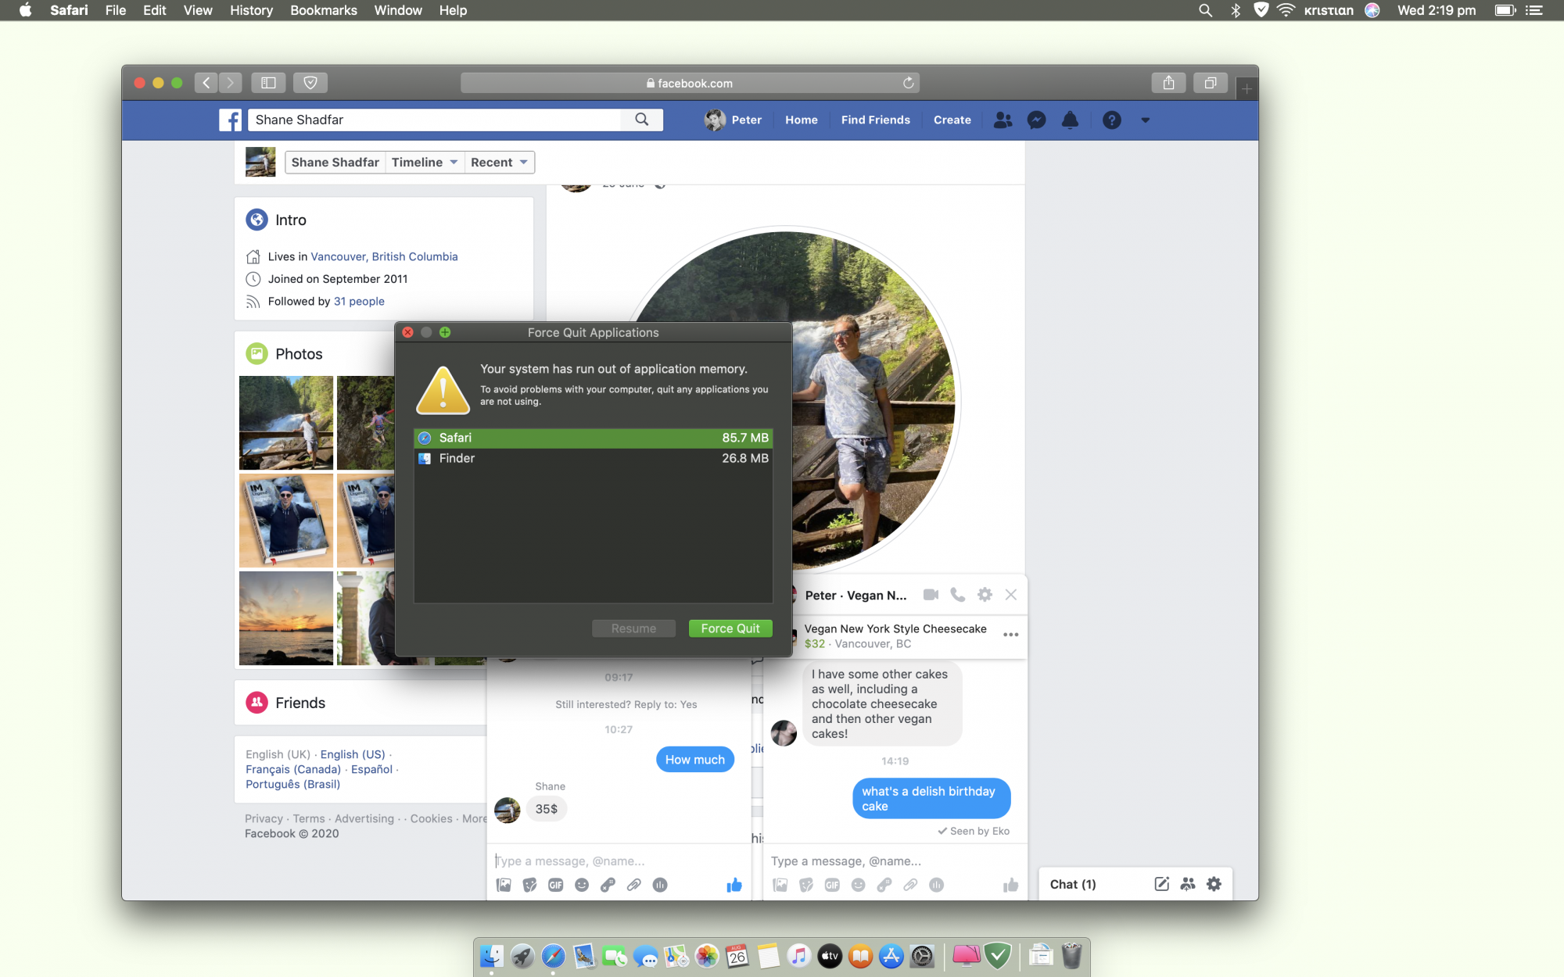Attach a photo in Shane chat
This screenshot has height=977, width=1564.
(x=504, y=885)
